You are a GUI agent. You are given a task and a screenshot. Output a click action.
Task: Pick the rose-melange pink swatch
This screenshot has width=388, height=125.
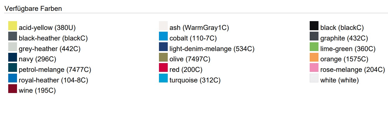pos(314,68)
